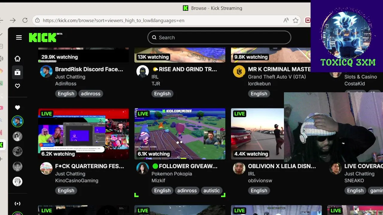Image resolution: width=383 pixels, height=215 pixels.
Task: Open Mizkif Pokemon stream thumbnail
Action: (x=180, y=134)
